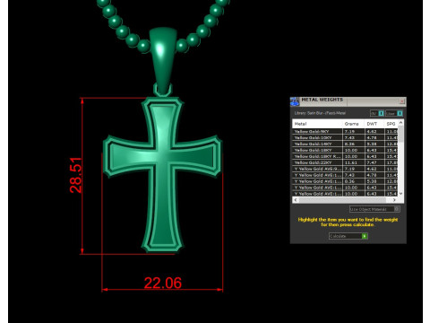The image size is (430, 323).
Task: Toggle the left library selector button
Action: point(377,113)
